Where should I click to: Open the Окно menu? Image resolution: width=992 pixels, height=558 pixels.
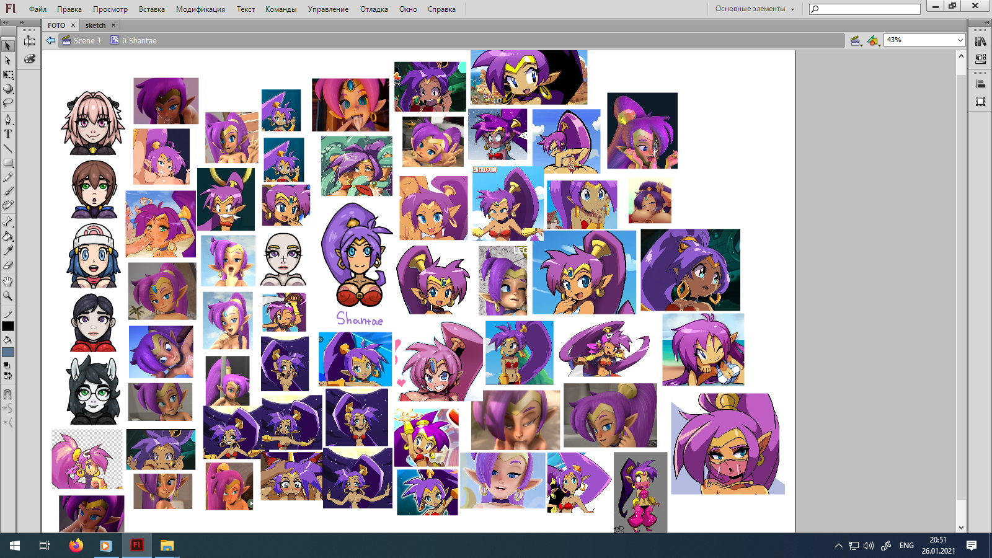tap(408, 9)
